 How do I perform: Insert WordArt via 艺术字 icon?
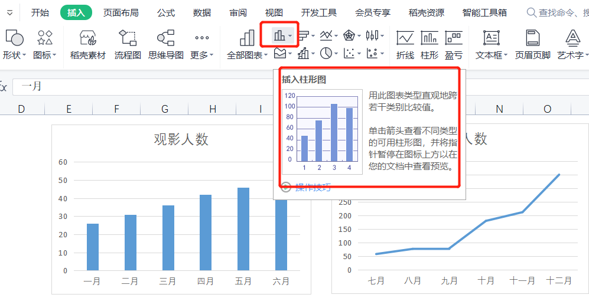[573, 38]
